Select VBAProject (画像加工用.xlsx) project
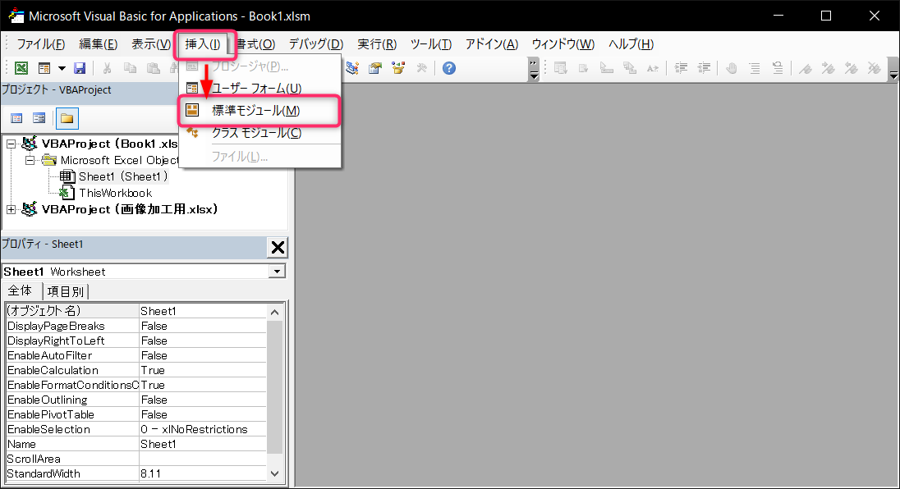 click(130, 209)
